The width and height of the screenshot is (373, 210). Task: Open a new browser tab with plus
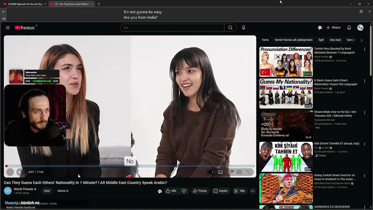click(99, 4)
